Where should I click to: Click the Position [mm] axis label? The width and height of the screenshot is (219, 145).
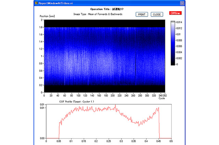(48, 16)
